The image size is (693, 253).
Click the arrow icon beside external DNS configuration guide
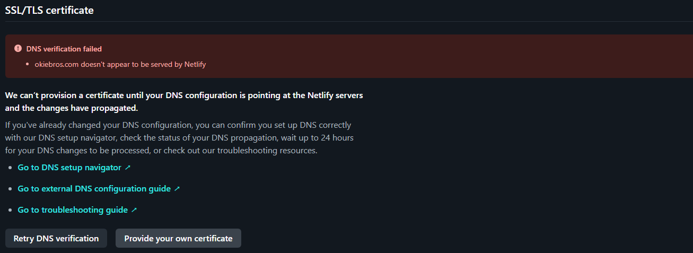177,189
